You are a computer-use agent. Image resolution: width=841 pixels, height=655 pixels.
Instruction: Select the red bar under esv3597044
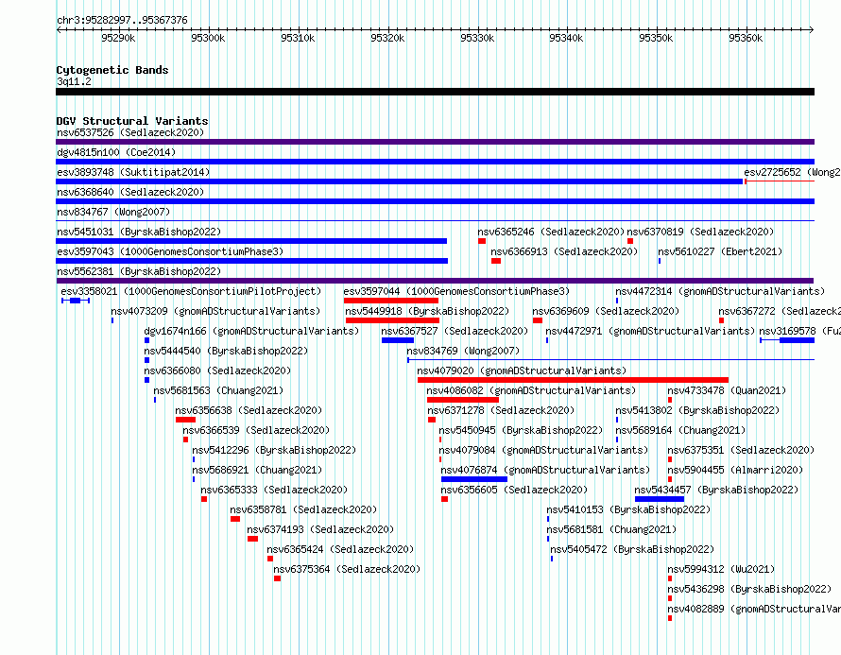click(x=391, y=301)
